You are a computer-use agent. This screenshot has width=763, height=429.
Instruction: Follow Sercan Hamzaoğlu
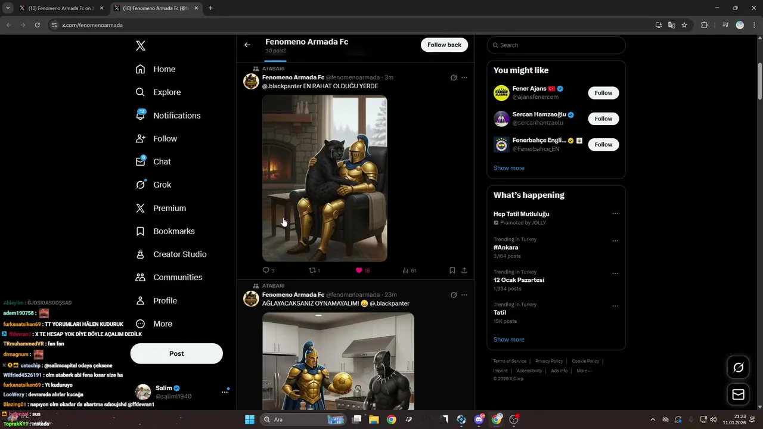pyautogui.click(x=603, y=119)
